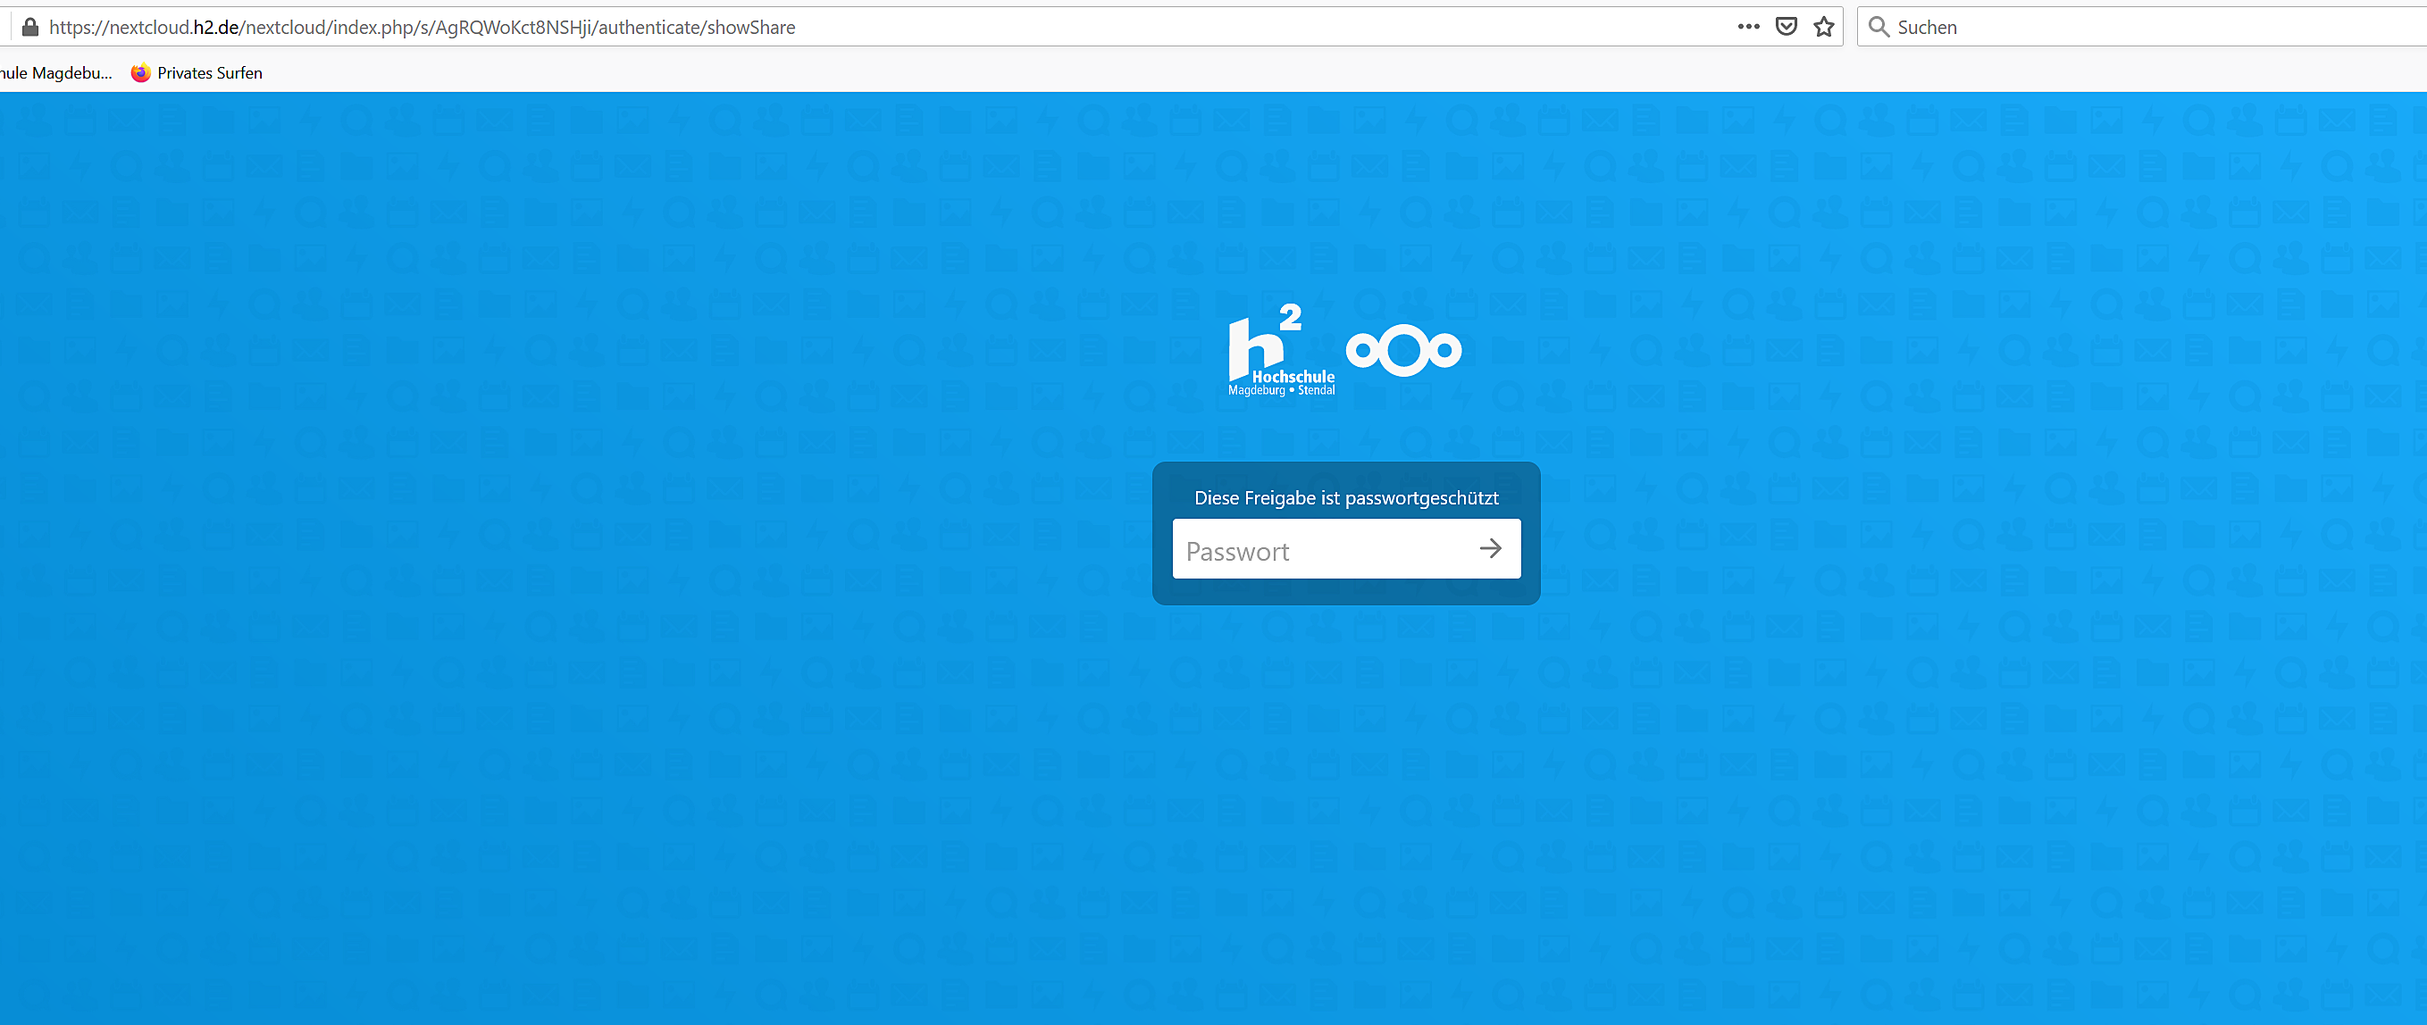Bookmark this page with star icon
Image resolution: width=2427 pixels, height=1025 pixels.
[x=1824, y=27]
